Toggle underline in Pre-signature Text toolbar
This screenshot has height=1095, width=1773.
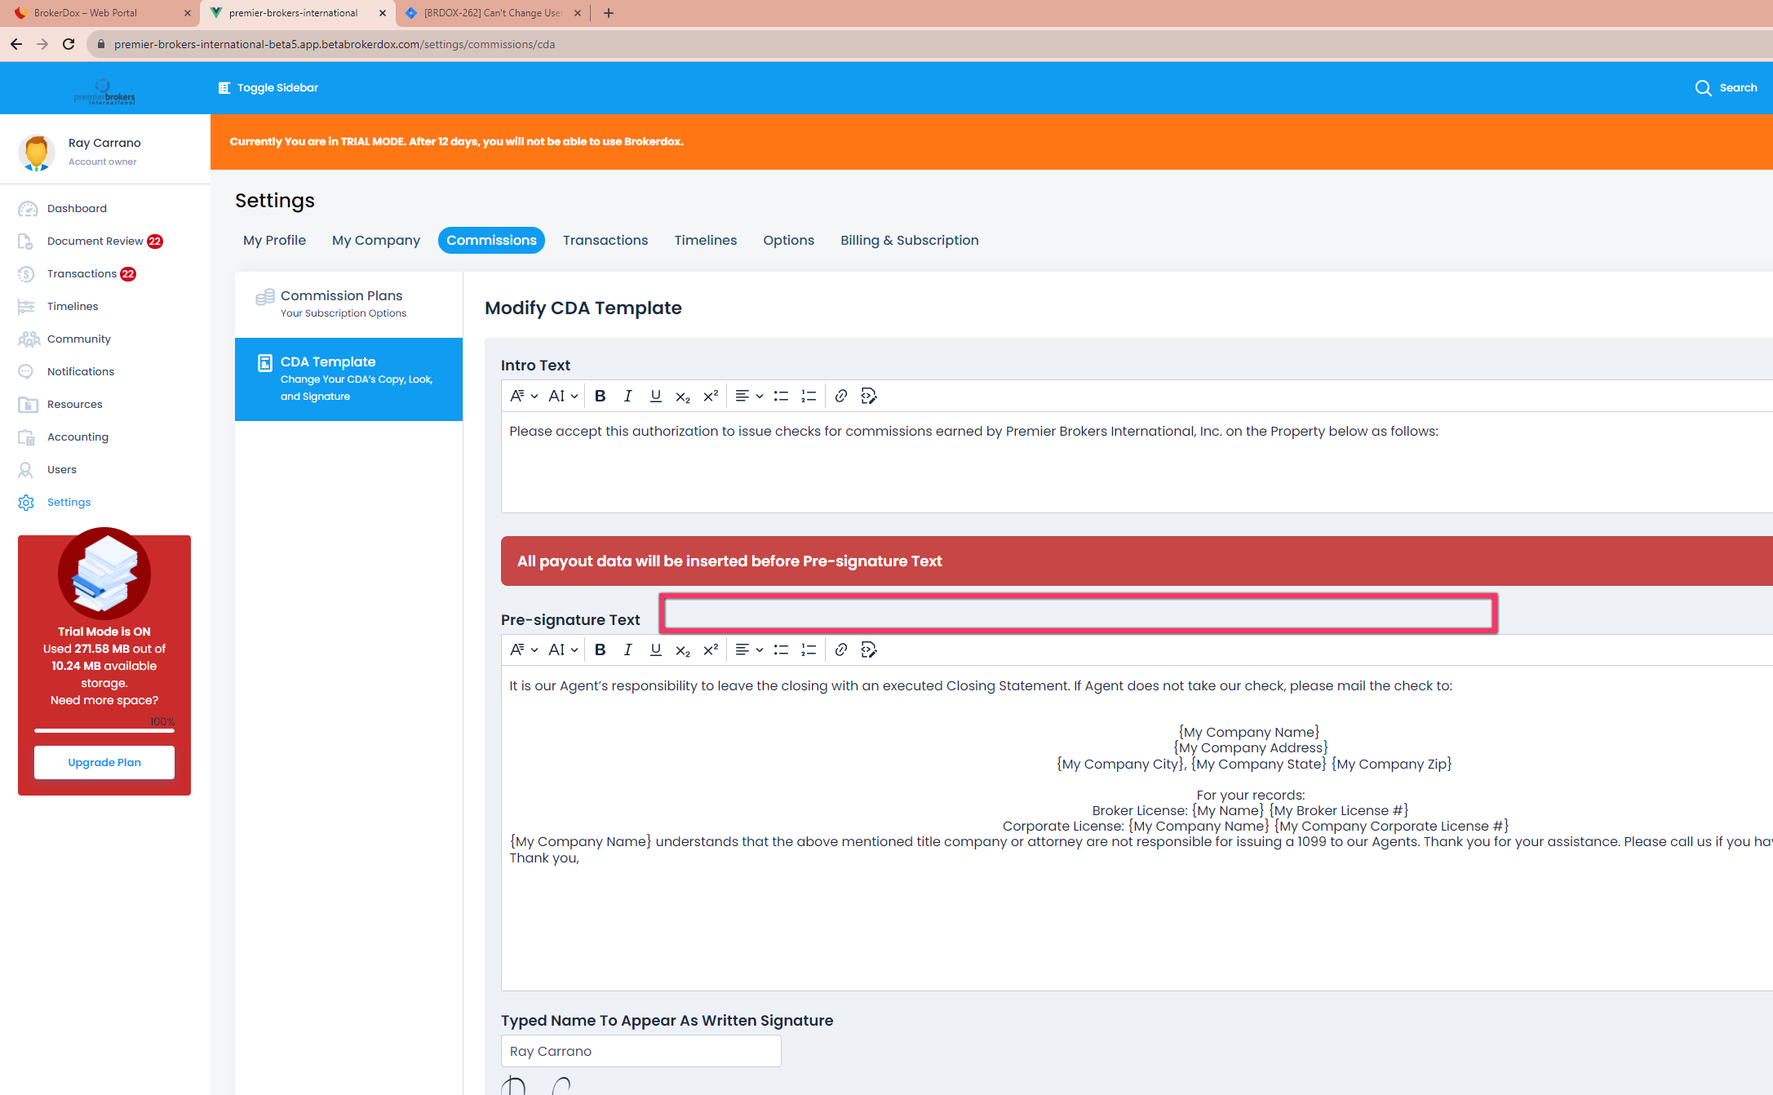[x=655, y=649]
